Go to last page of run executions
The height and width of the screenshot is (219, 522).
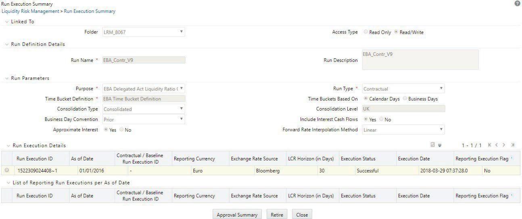coord(513,145)
